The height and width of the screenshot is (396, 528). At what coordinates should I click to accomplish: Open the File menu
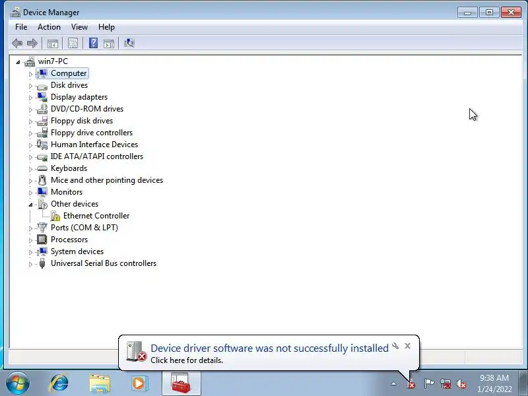pyautogui.click(x=21, y=27)
